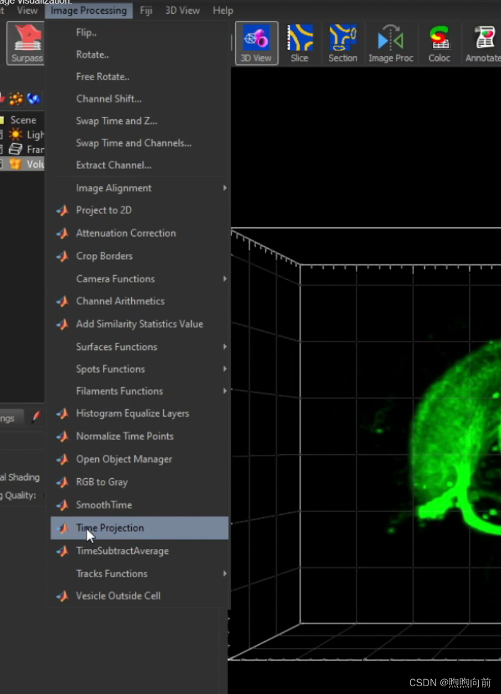Screen dimensions: 501x694
Task: Open Annotate tool
Action: coord(482,43)
